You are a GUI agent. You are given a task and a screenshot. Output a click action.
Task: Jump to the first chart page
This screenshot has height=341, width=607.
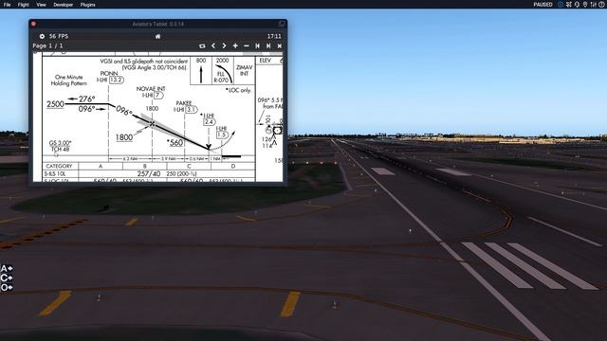tap(257, 45)
